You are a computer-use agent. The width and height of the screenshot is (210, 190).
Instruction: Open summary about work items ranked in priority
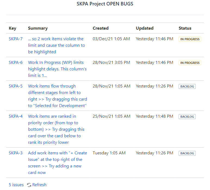56,129
